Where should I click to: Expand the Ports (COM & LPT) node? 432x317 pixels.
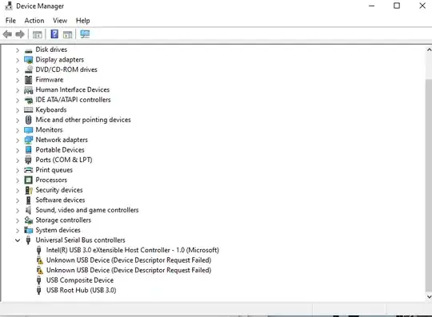[x=18, y=160]
